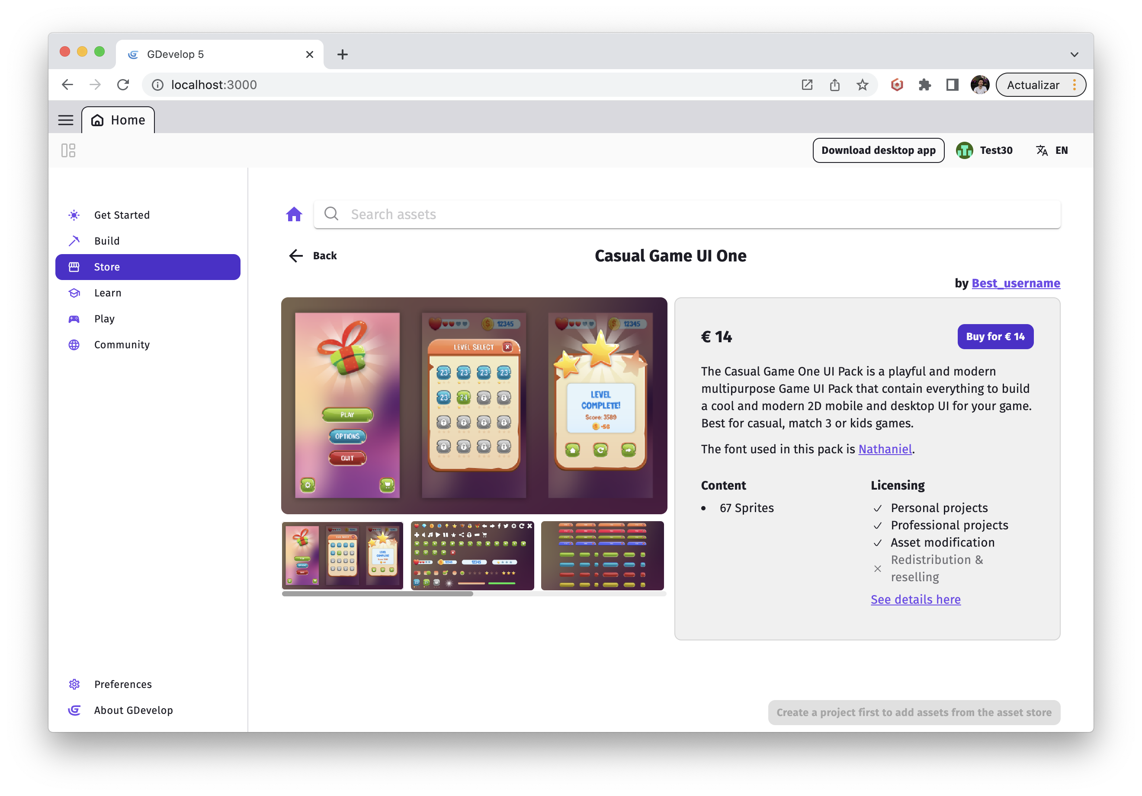
Task: Open the hamburger menu icon
Action: tap(66, 120)
